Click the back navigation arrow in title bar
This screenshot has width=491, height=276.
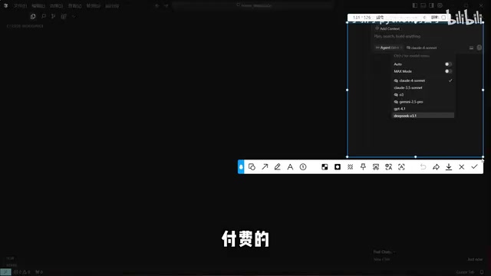157,5
